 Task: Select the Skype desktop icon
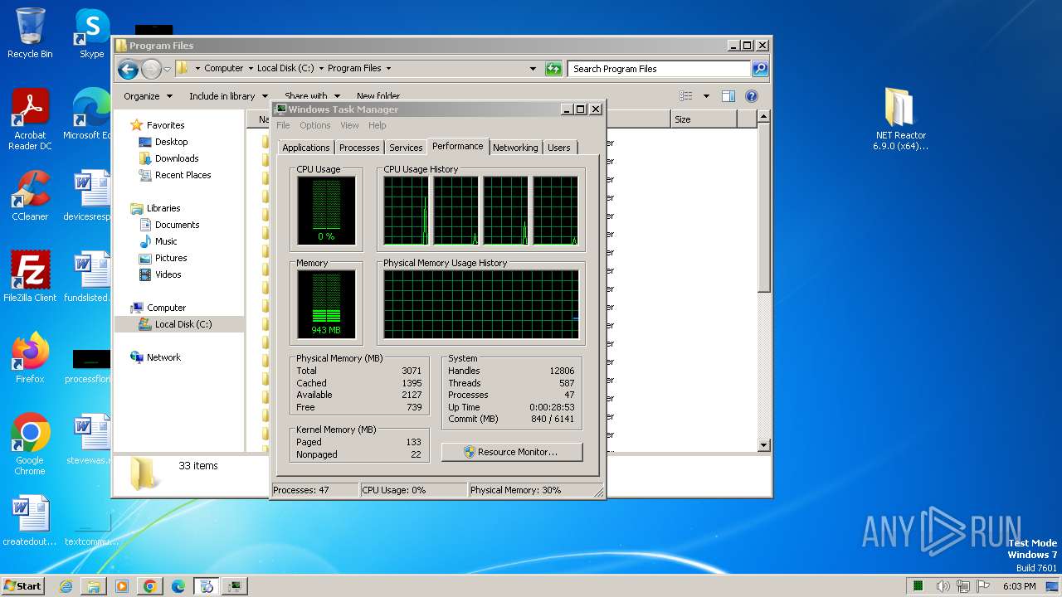pos(91,33)
